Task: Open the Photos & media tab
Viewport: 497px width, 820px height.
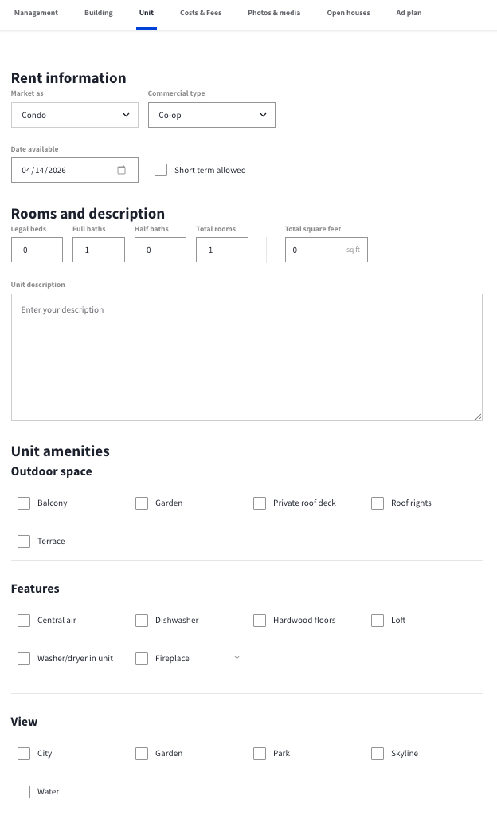Action: pyautogui.click(x=274, y=13)
